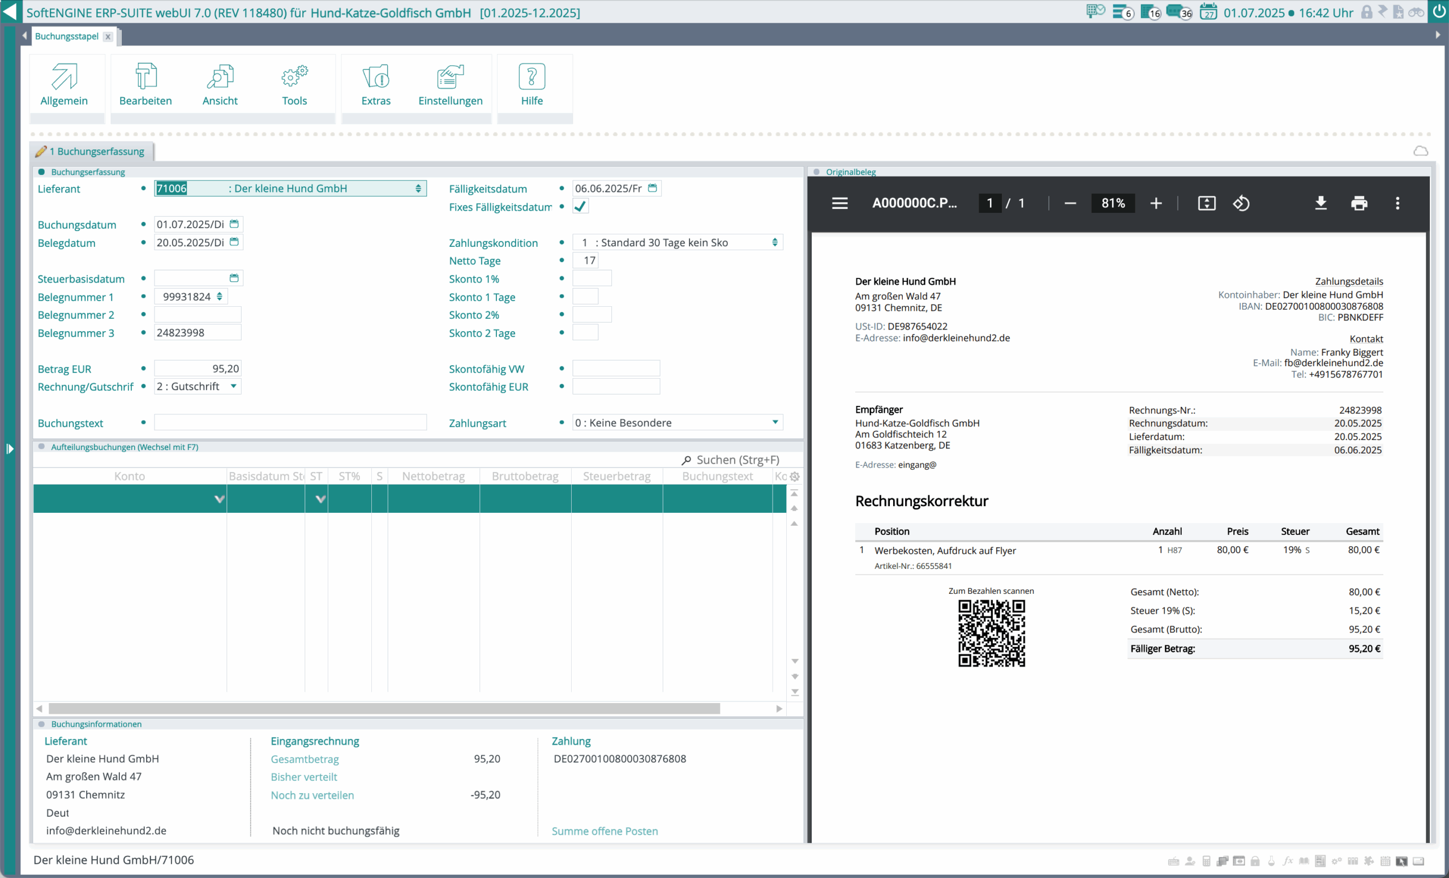Image resolution: width=1449 pixels, height=878 pixels.
Task: Click the Summe offene Posten link
Action: (x=605, y=831)
